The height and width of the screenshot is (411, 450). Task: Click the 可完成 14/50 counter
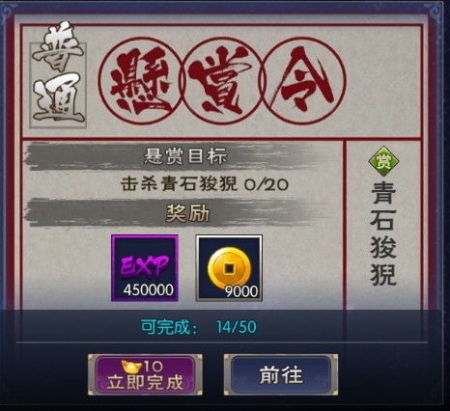[x=199, y=327]
